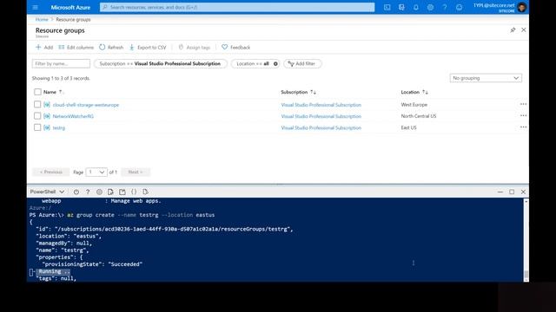Viewport: 556px width, 312px height.
Task: Open cloud-shell-storage-westeurope resource group
Action: pos(86,105)
